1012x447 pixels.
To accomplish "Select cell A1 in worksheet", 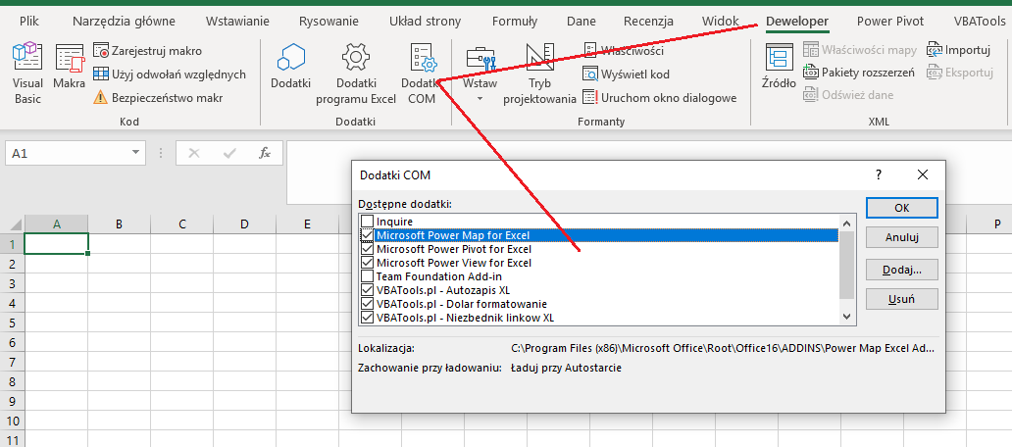I will click(56, 243).
